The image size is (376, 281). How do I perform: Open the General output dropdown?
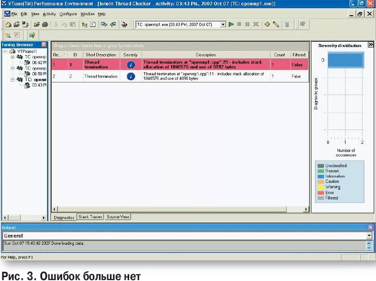369,236
